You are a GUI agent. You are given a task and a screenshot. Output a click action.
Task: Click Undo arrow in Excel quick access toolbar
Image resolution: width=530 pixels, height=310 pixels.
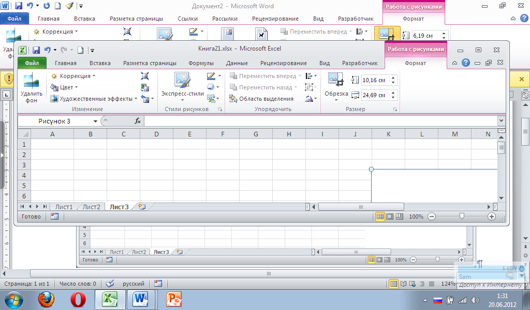click(47, 50)
